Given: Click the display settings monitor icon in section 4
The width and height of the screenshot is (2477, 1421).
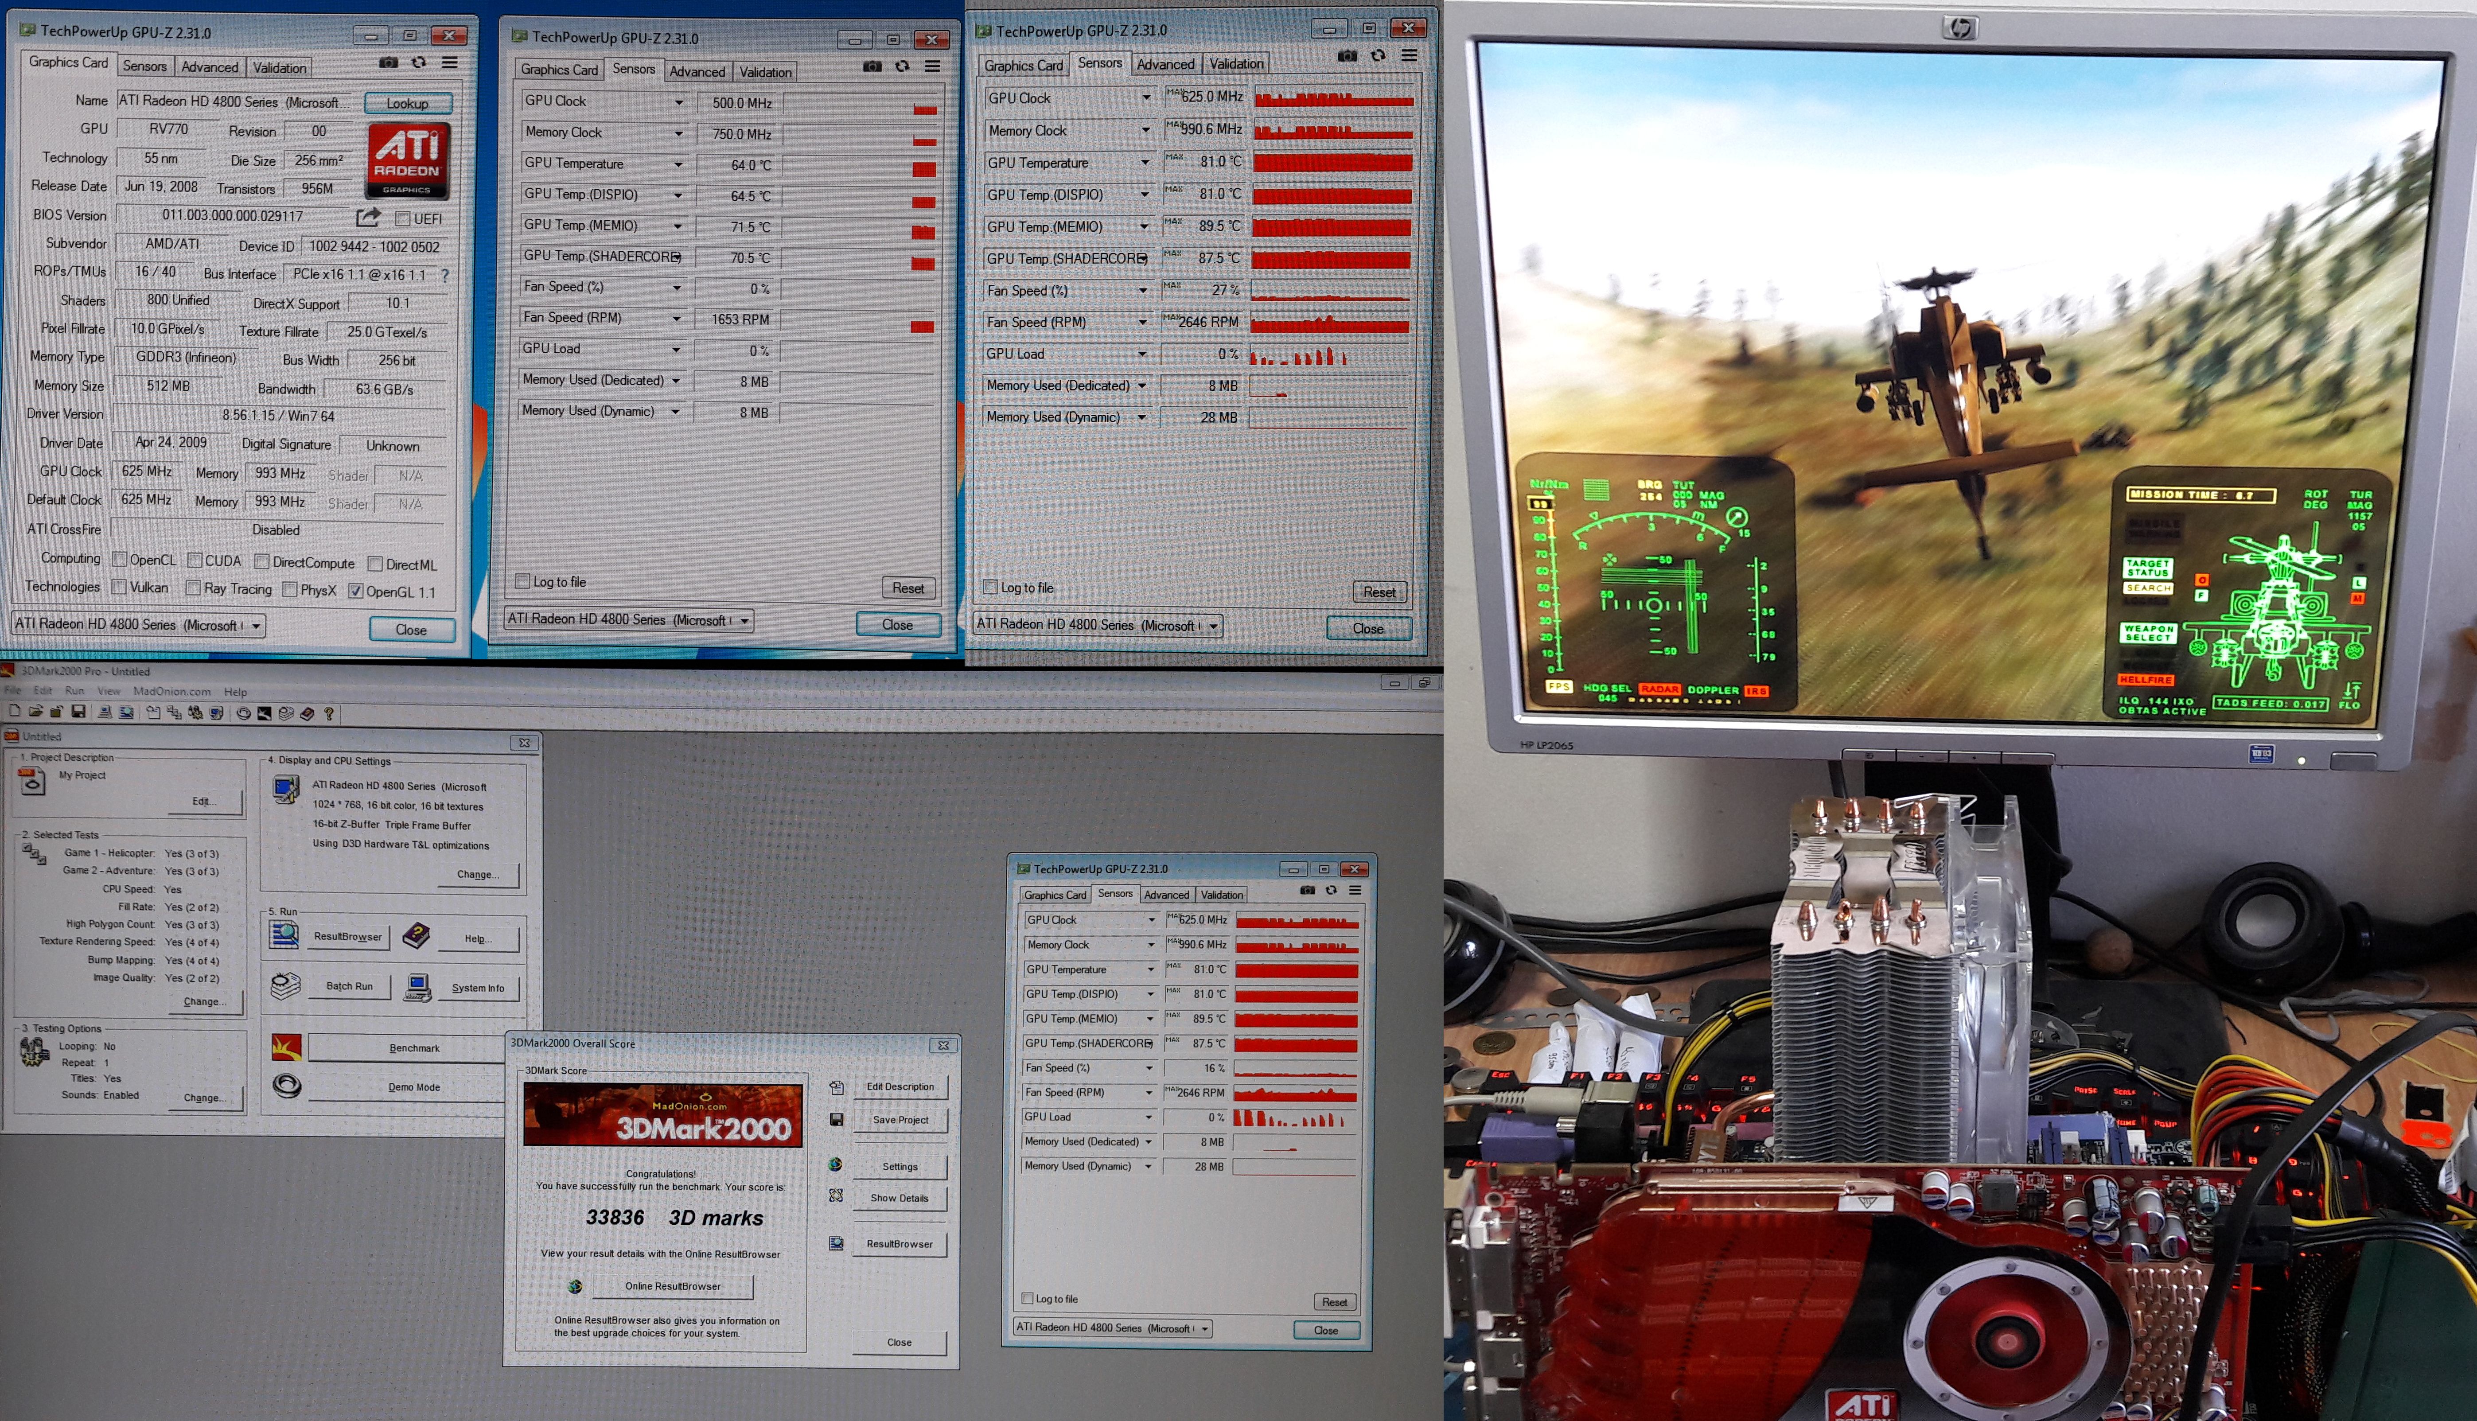Looking at the screenshot, I should pos(286,789).
